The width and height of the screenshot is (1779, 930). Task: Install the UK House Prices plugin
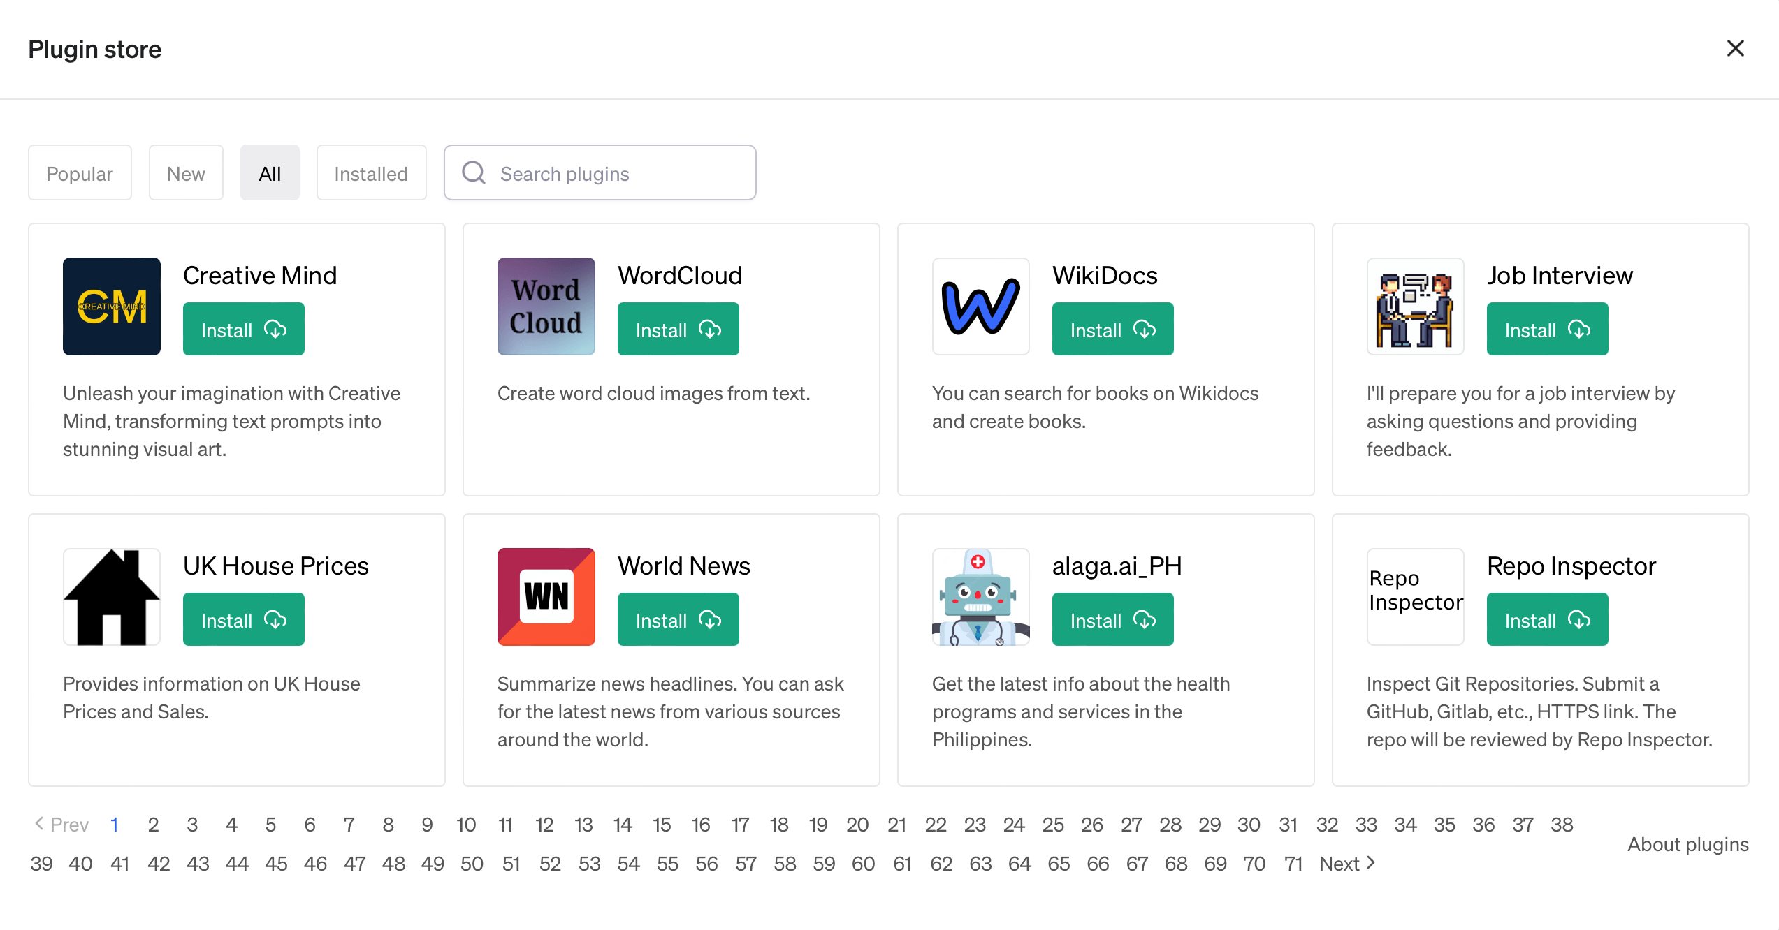pos(243,620)
